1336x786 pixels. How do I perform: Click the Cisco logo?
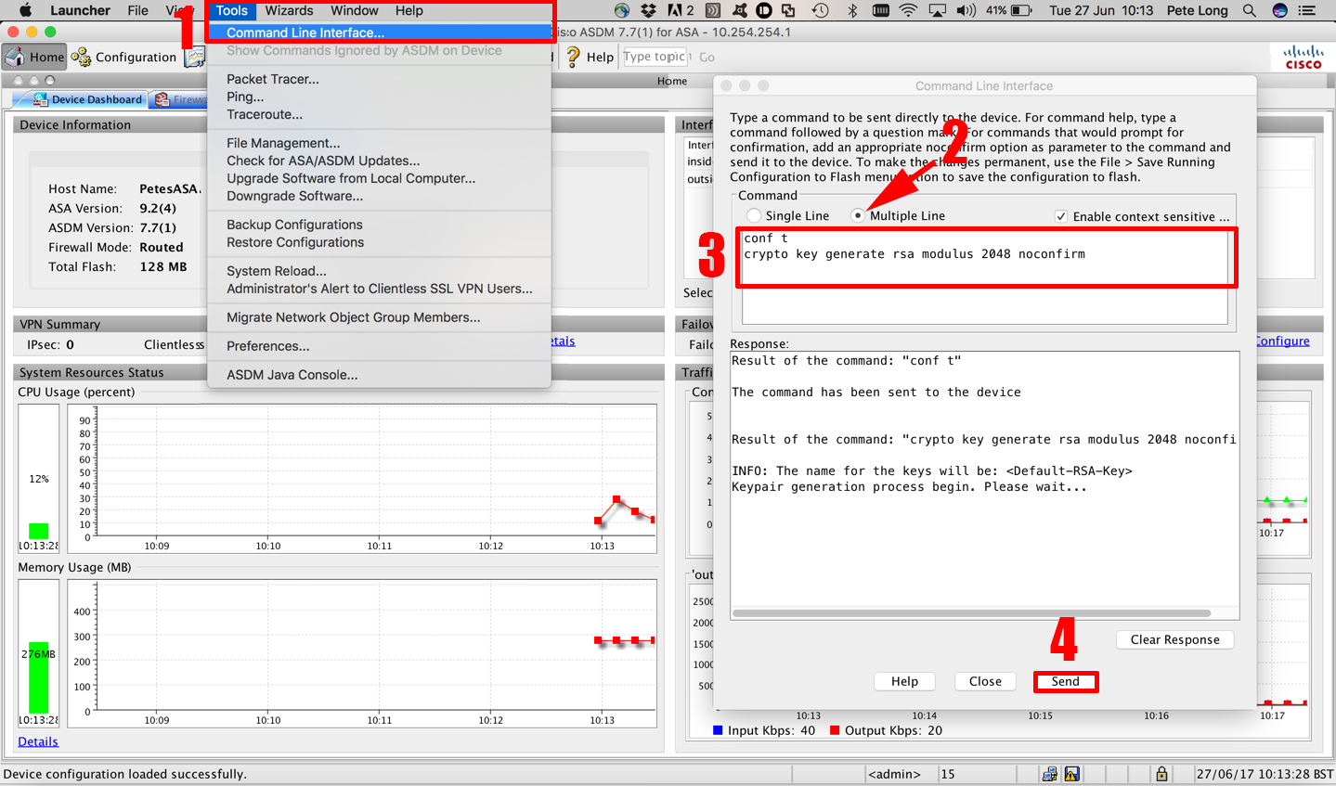pyautogui.click(x=1304, y=57)
